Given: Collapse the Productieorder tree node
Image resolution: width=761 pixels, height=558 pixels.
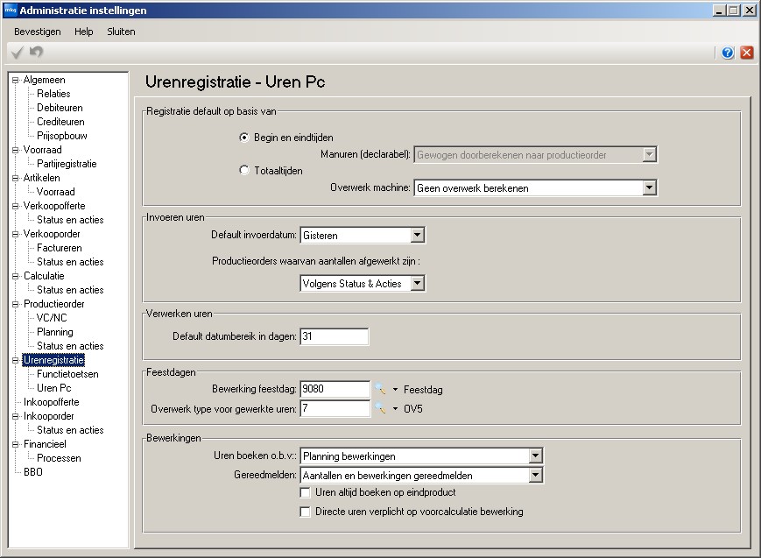Looking at the screenshot, I should tap(16, 305).
